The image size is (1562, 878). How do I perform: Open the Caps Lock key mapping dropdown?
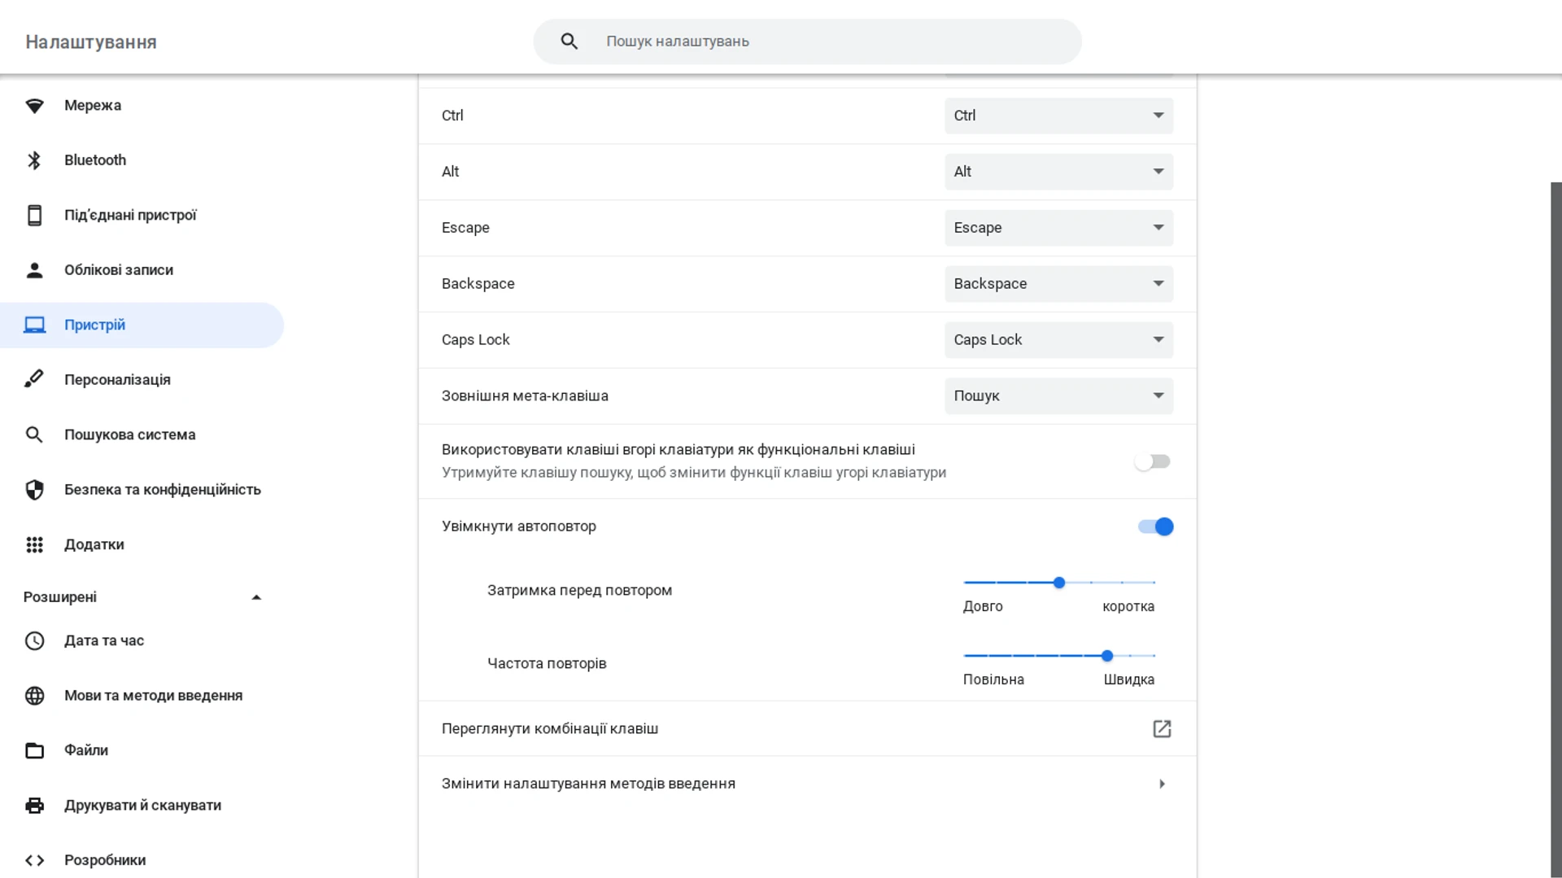1058,340
